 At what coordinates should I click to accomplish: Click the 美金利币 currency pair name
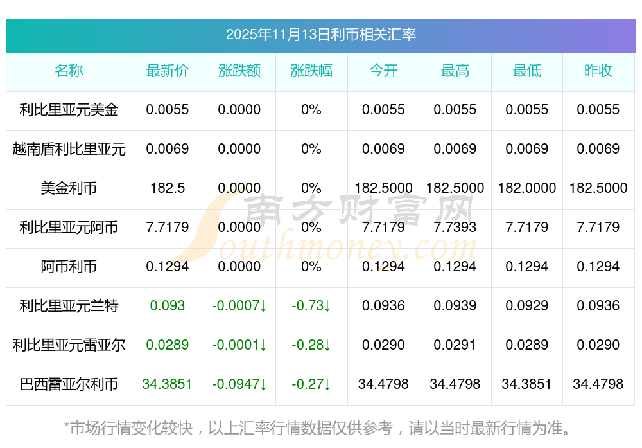tap(69, 188)
